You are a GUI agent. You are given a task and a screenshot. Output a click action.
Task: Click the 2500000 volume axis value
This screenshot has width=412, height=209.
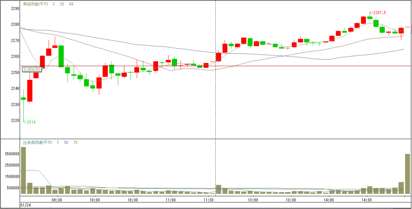(12, 165)
